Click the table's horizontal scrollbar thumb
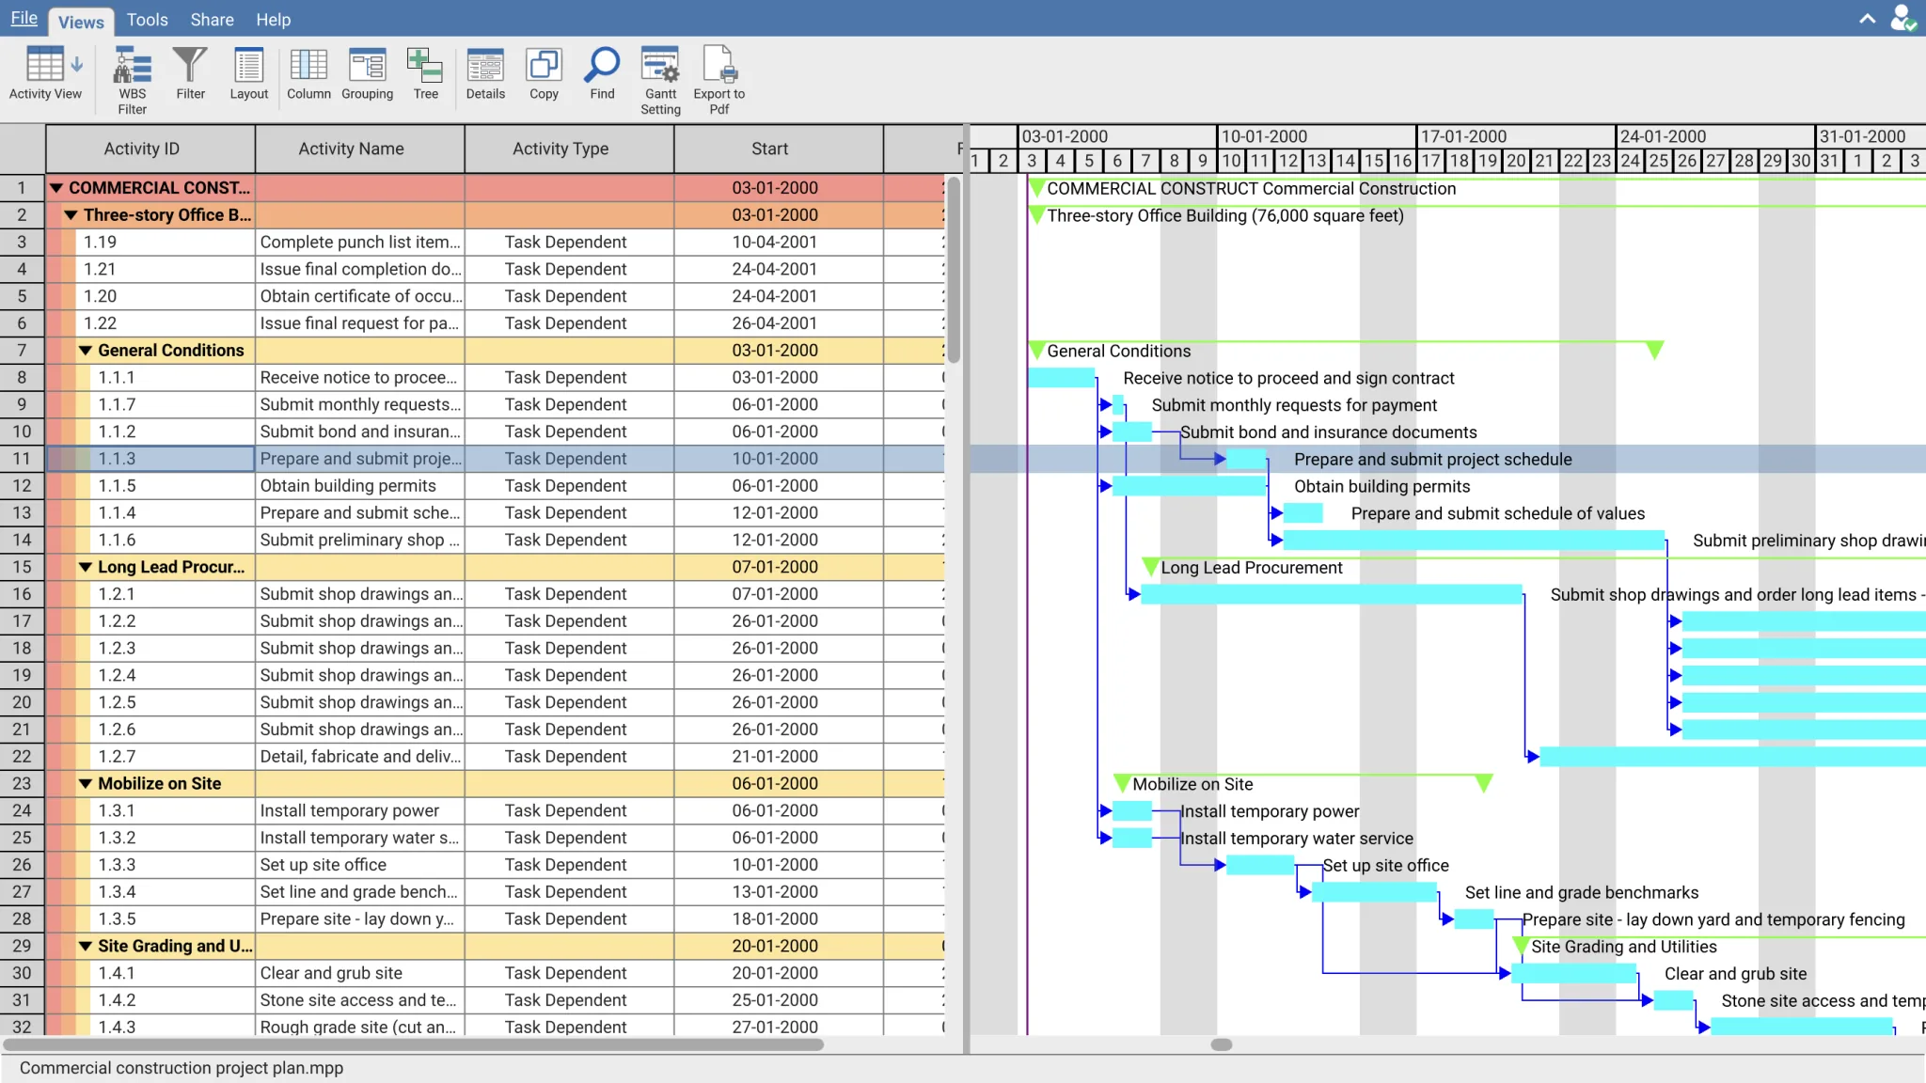The width and height of the screenshot is (1926, 1083). point(414,1044)
